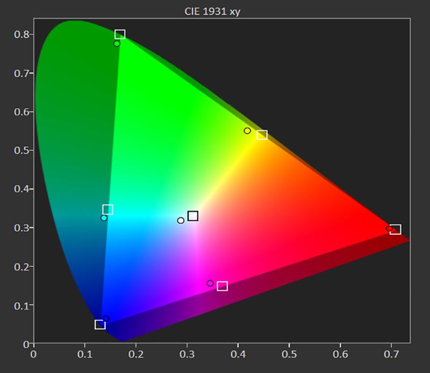Click the 'CIE 1931 xy' chart title
This screenshot has width=430, height=373.
coord(212,11)
